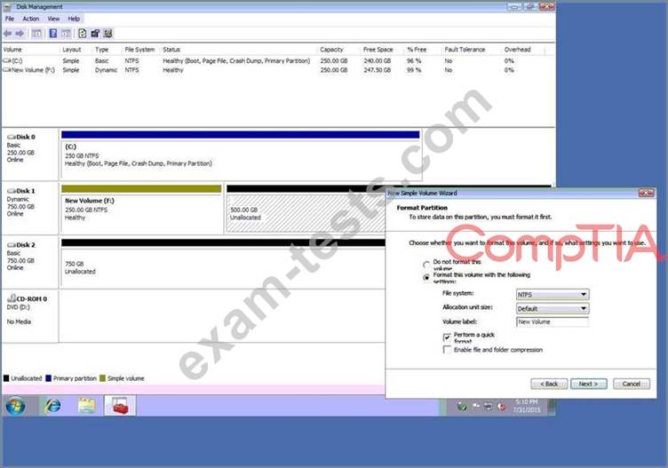Click the Volume label text field
This screenshot has width=668, height=468.
click(553, 322)
